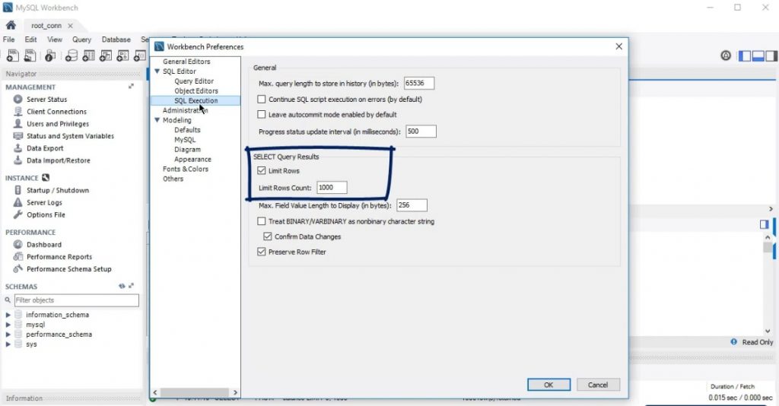Enable Continue SQL script execution on errors

tap(262, 100)
